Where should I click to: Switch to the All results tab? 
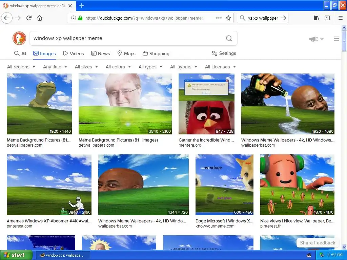pos(20,53)
